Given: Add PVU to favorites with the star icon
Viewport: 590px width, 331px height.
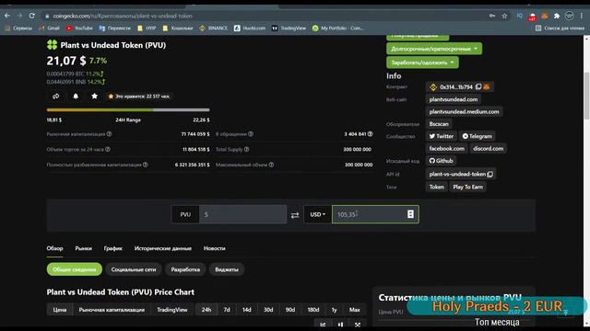Looking at the screenshot, I should tap(94, 97).
